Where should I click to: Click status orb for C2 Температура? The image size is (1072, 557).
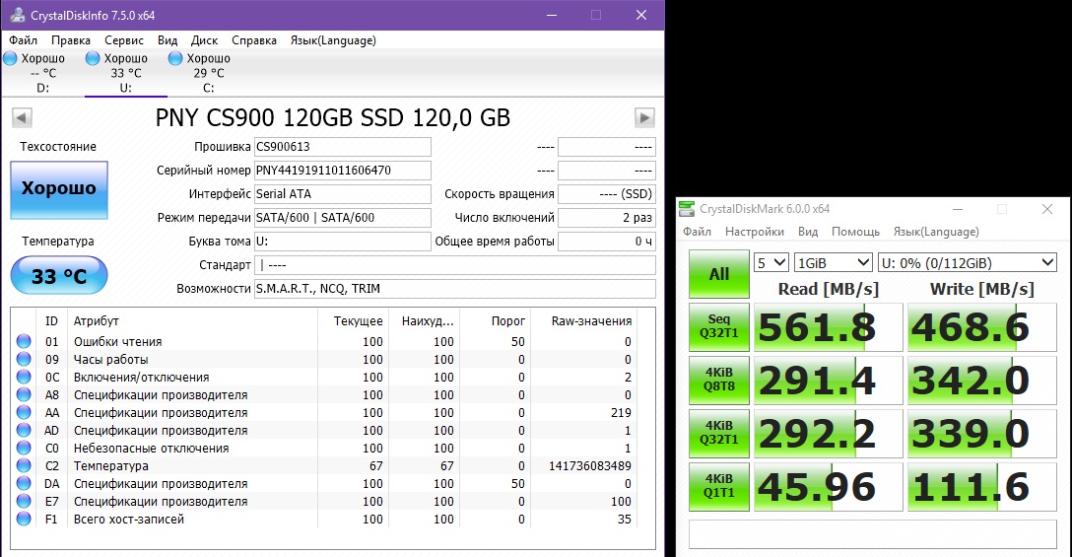(x=24, y=465)
